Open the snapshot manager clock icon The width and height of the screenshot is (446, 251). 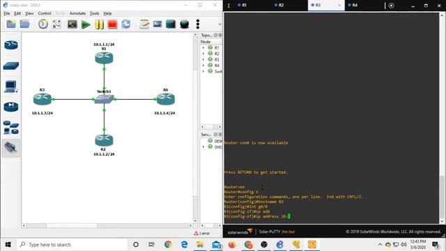[43, 24]
